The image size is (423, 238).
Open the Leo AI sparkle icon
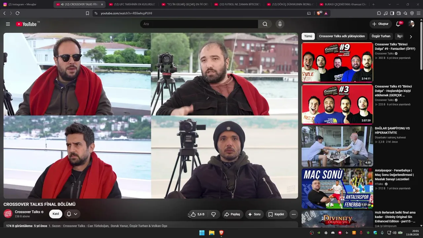405,13
